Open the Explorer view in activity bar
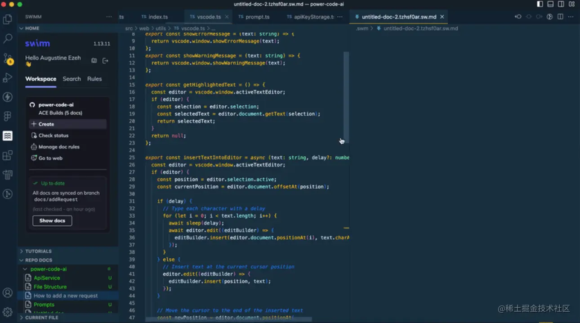The image size is (580, 323). click(8, 19)
